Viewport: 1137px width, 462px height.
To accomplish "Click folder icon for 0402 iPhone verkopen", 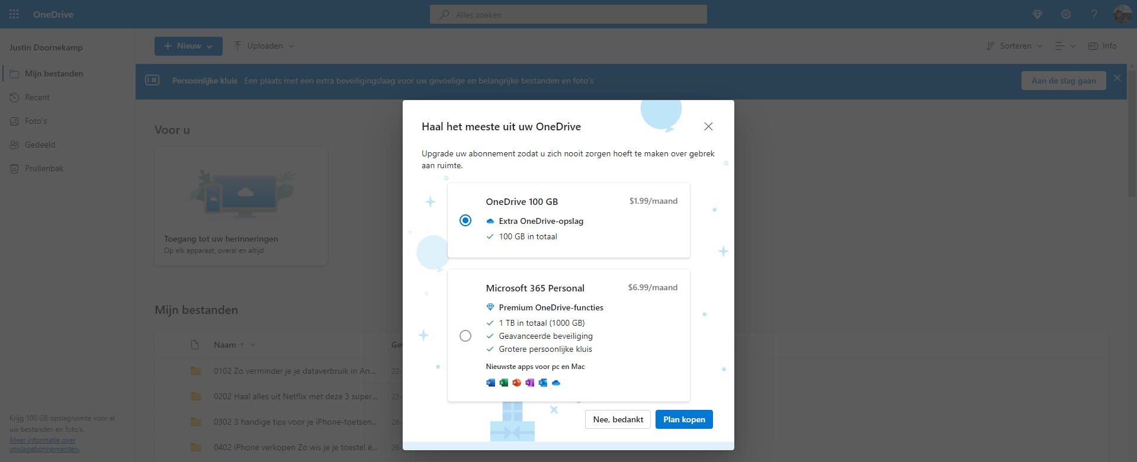I will coord(196,447).
